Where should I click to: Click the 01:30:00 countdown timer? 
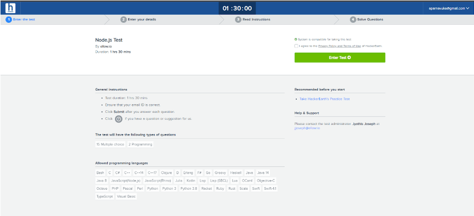[237, 8]
